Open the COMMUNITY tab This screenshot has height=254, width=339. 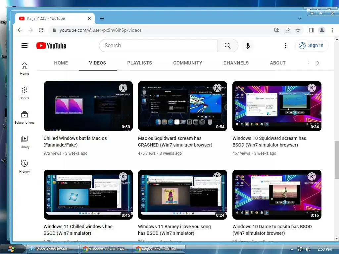(x=188, y=63)
